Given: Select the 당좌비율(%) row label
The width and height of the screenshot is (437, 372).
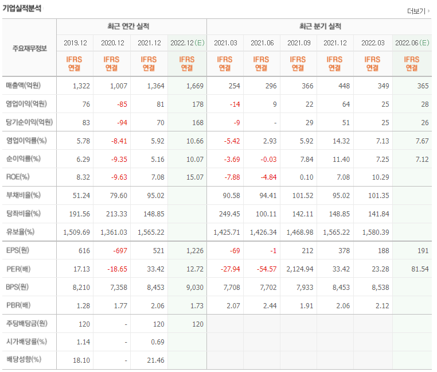Looking at the screenshot, I should (24, 214).
